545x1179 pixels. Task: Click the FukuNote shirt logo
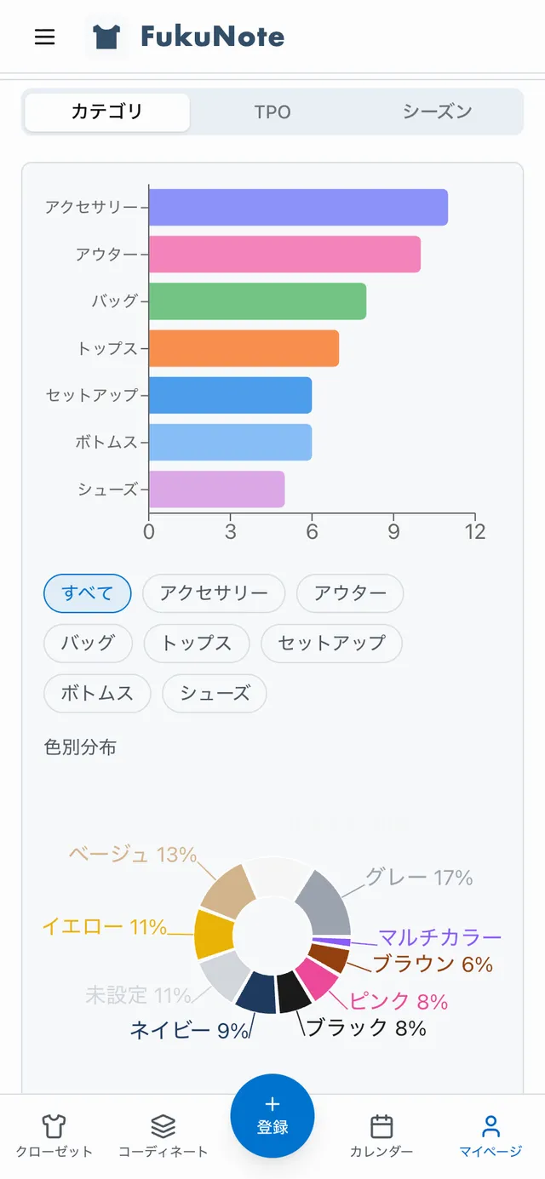click(107, 37)
